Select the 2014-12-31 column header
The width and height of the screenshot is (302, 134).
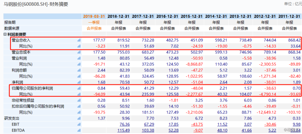tap(216, 16)
